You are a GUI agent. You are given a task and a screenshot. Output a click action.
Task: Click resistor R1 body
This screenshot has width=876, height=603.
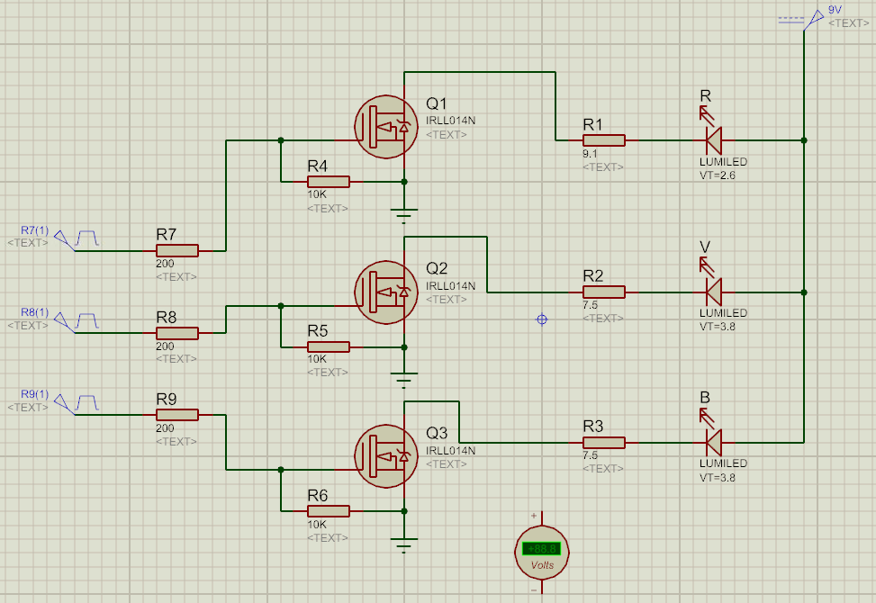604,140
